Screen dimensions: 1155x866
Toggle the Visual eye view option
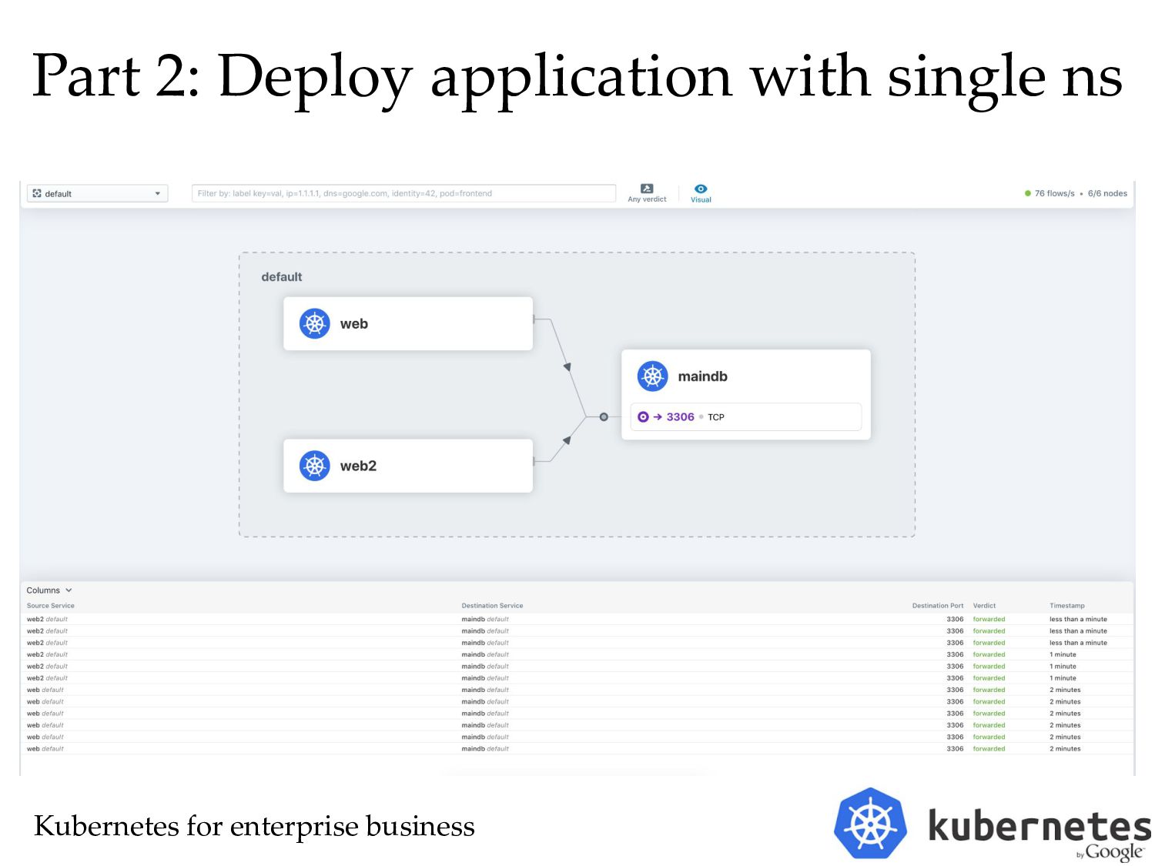click(x=701, y=193)
